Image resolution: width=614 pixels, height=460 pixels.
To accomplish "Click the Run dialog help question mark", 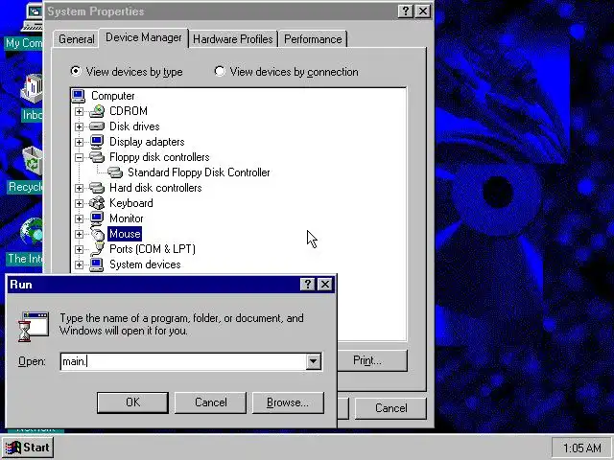I will point(308,284).
